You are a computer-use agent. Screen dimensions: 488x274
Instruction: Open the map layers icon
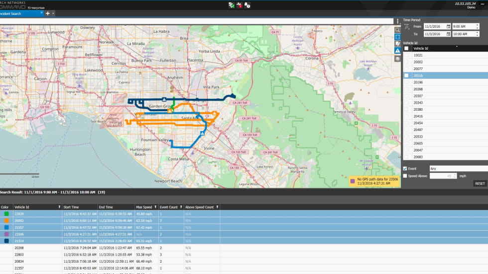[x=398, y=59]
